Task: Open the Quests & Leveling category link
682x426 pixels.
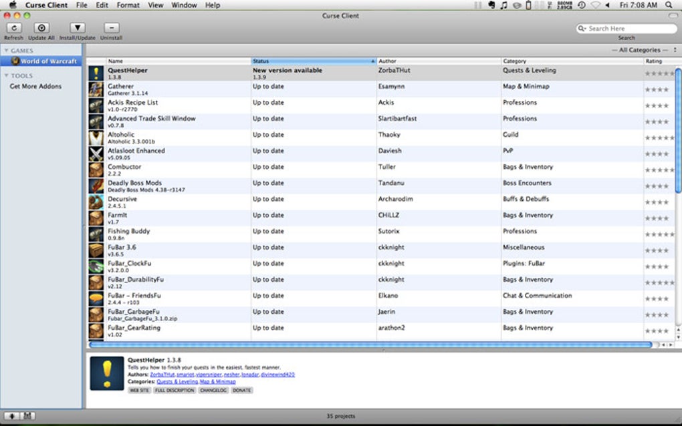Action: (177, 382)
